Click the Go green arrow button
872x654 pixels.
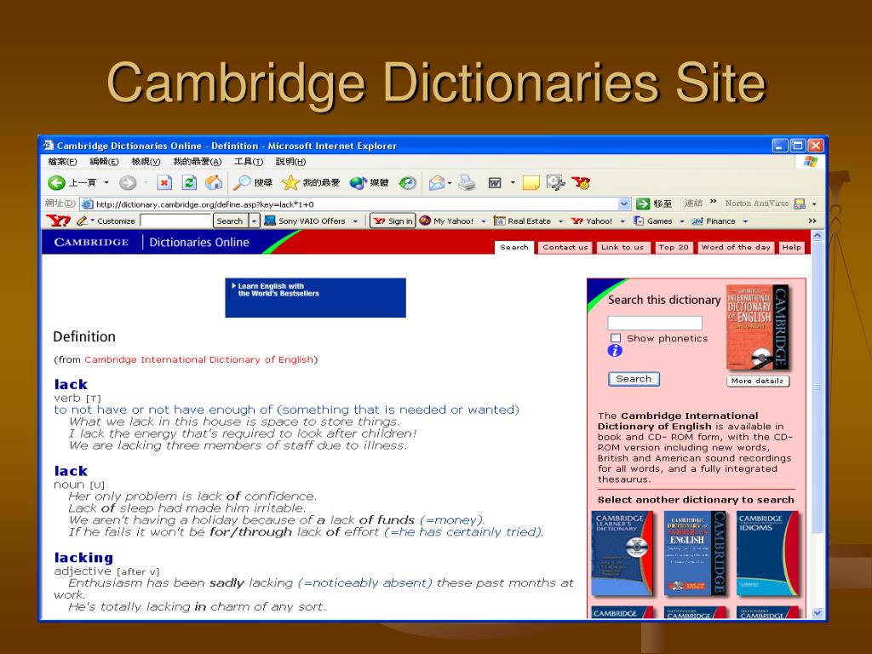point(643,204)
